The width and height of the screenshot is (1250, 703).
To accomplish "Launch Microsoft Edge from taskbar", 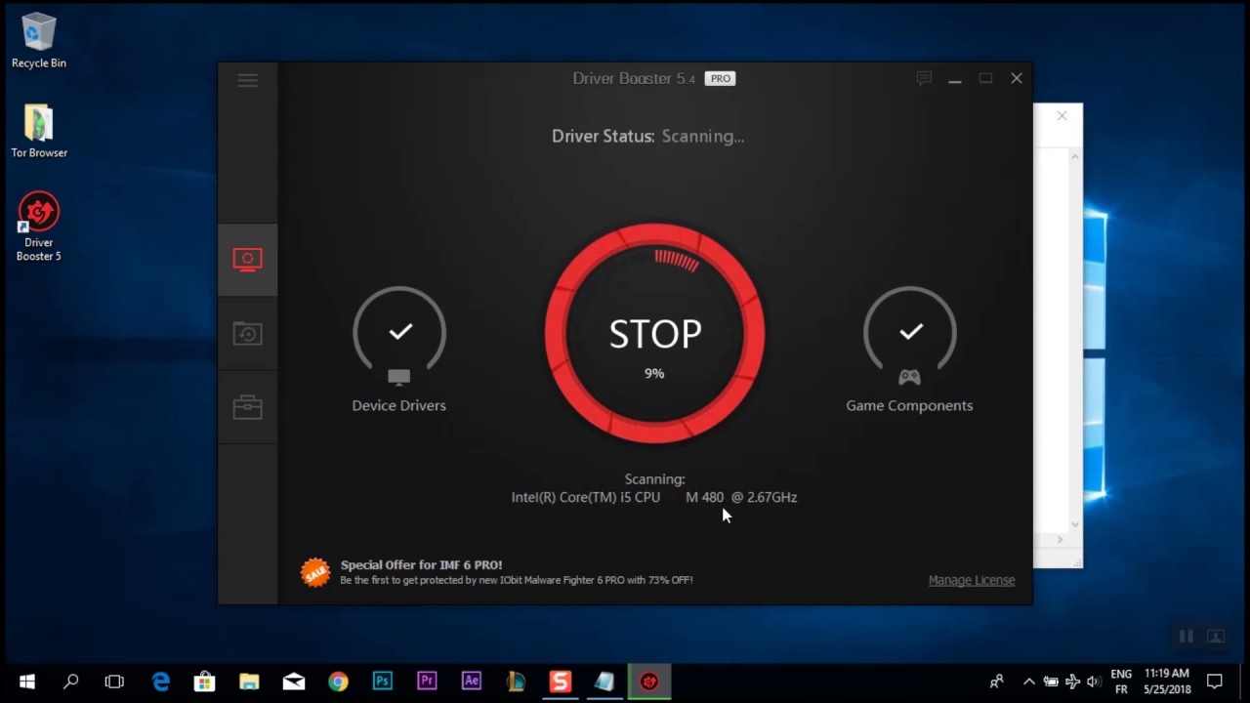I will (x=160, y=682).
